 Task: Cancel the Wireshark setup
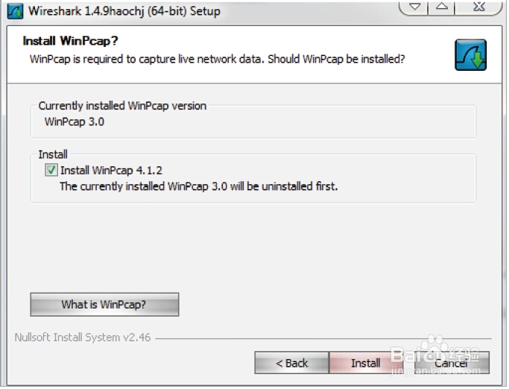coord(452,363)
